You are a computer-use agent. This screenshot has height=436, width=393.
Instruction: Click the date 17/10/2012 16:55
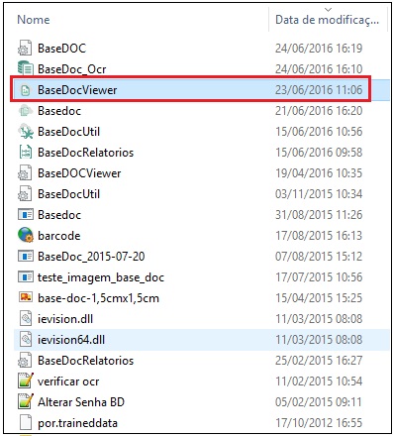pos(319,423)
